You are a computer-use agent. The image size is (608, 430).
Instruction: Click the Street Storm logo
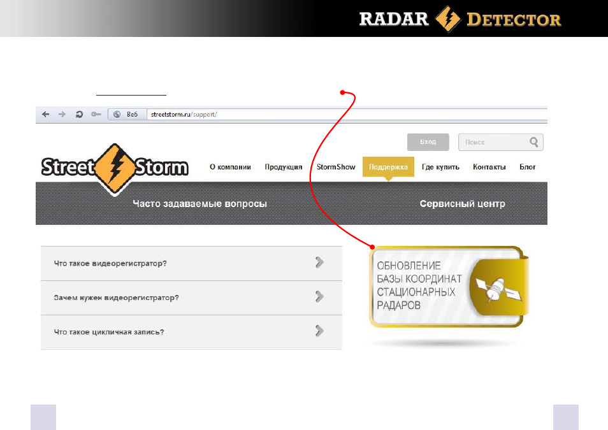pos(115,168)
